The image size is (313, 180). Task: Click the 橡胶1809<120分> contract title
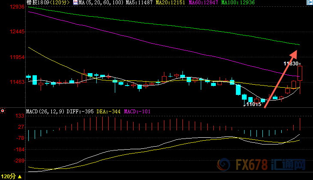48,3
